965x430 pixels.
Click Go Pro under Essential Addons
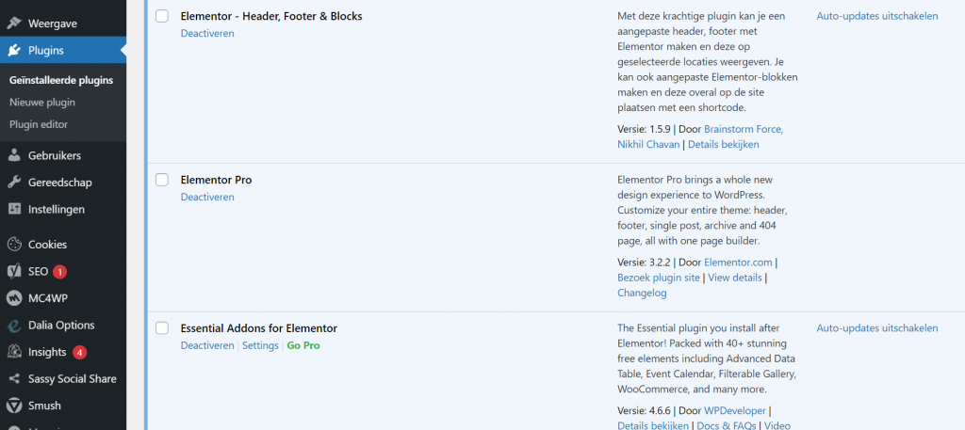[x=303, y=345]
